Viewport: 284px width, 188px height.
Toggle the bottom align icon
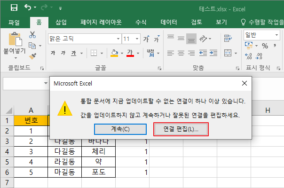click(191, 39)
